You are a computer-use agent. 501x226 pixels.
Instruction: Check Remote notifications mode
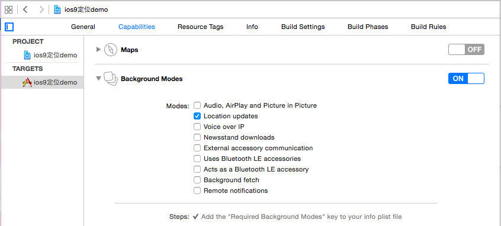(x=197, y=191)
